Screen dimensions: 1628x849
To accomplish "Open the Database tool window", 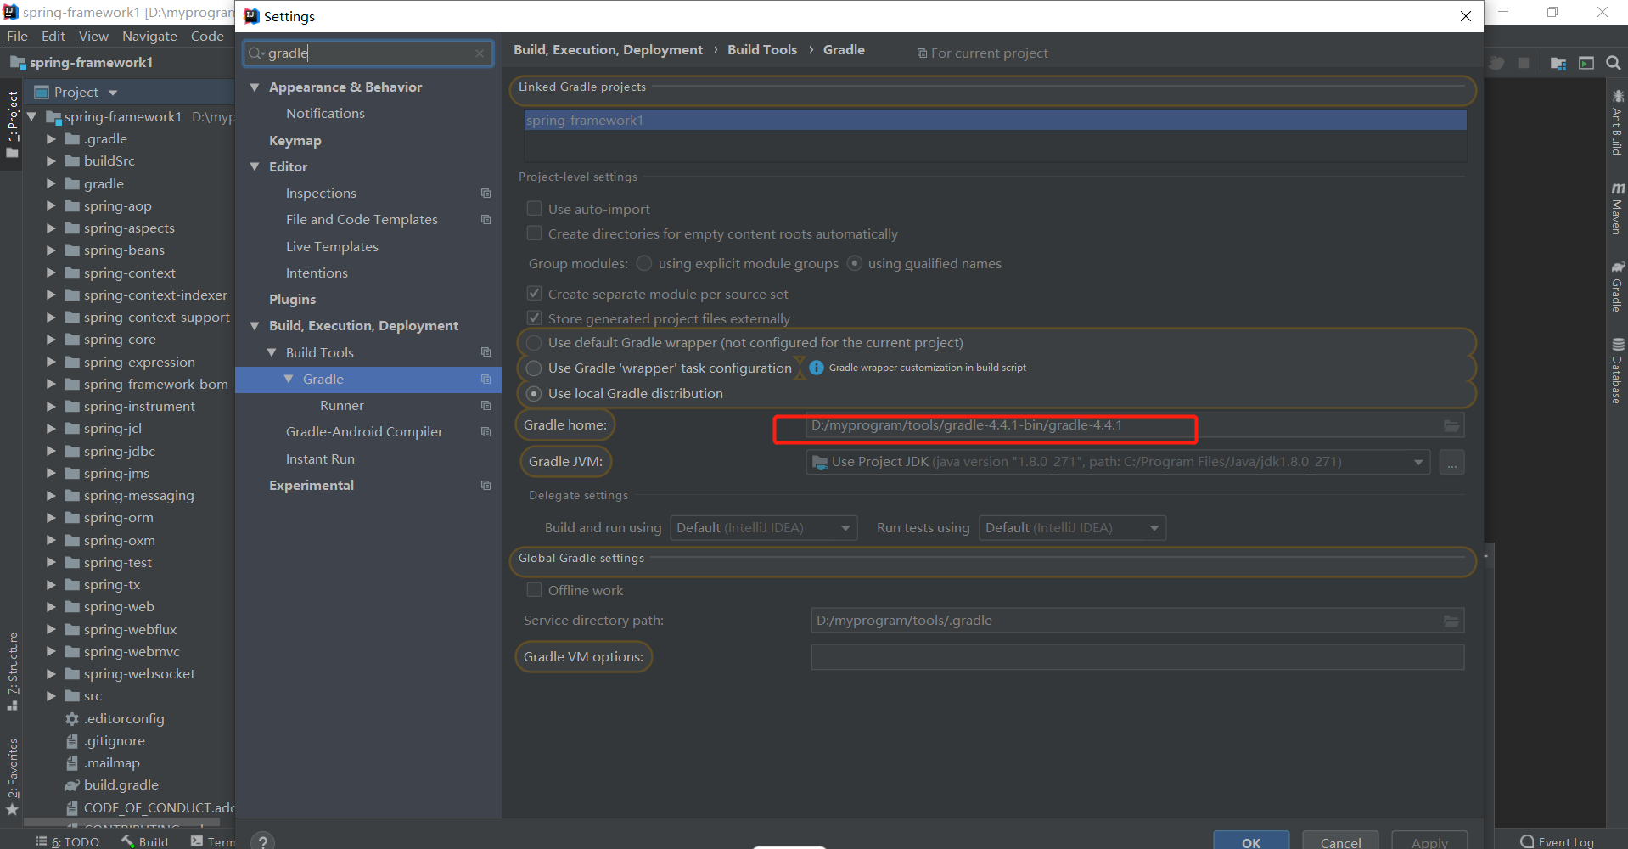I will coord(1617,370).
